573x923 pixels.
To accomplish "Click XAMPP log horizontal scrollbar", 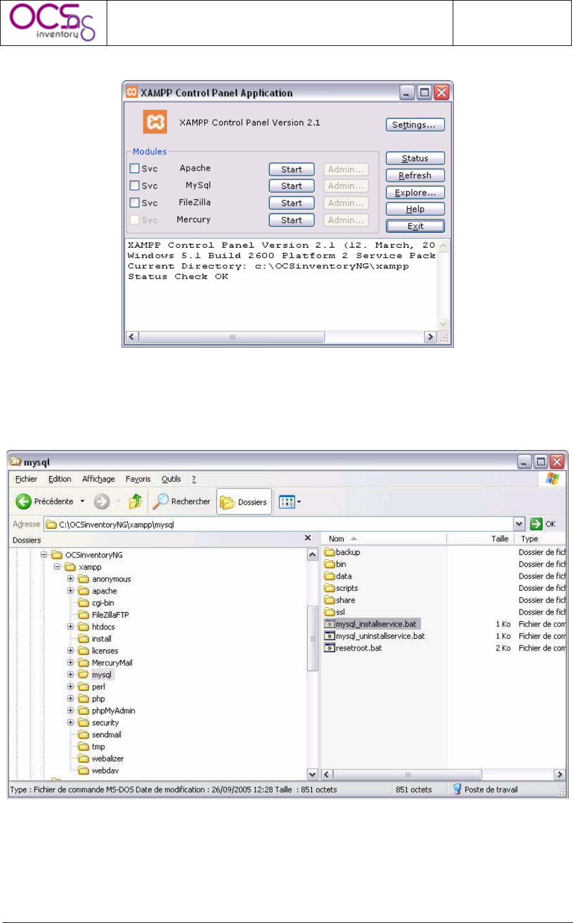I will point(282,337).
